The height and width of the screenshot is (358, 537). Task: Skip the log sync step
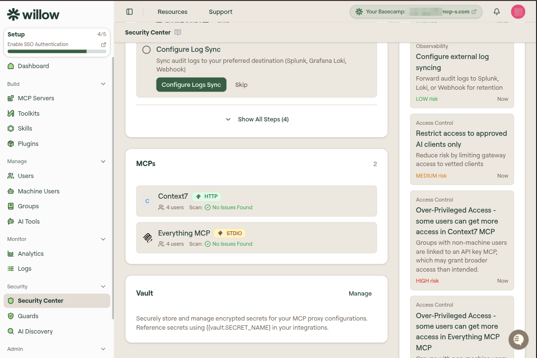pyautogui.click(x=241, y=84)
